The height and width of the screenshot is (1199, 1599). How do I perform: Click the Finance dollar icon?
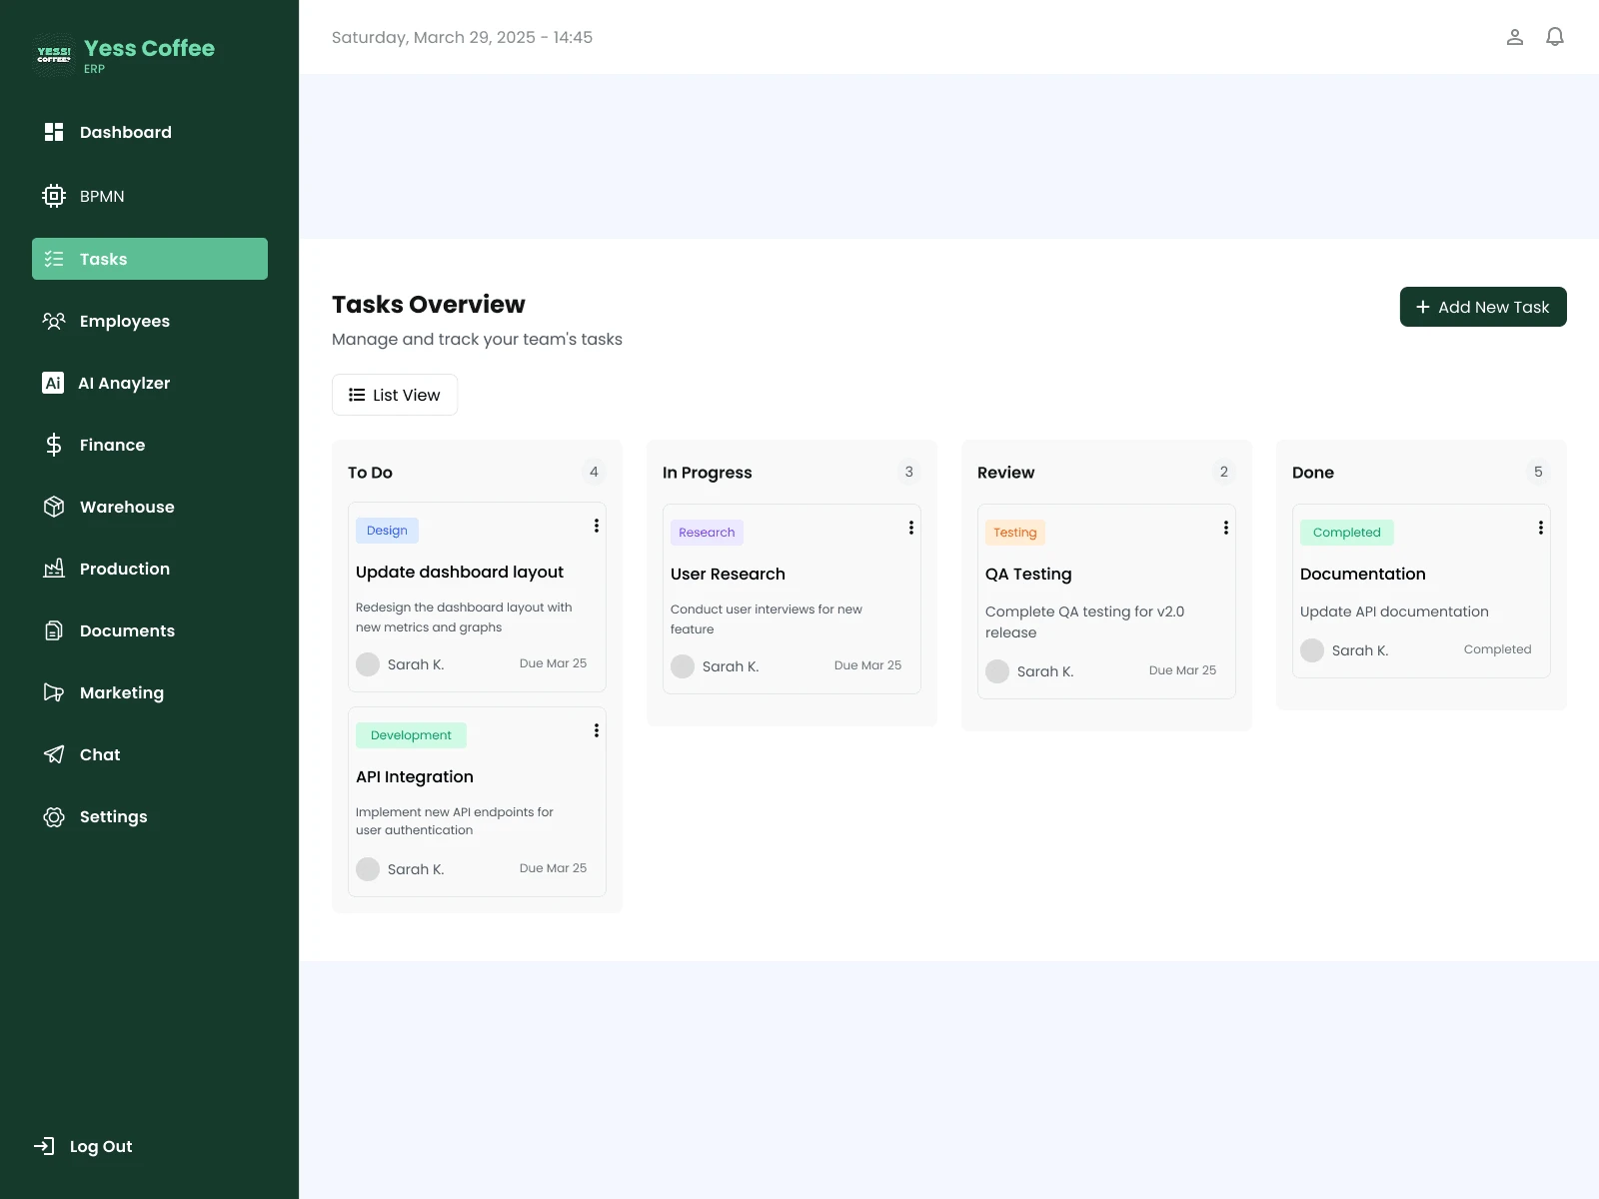click(x=54, y=445)
